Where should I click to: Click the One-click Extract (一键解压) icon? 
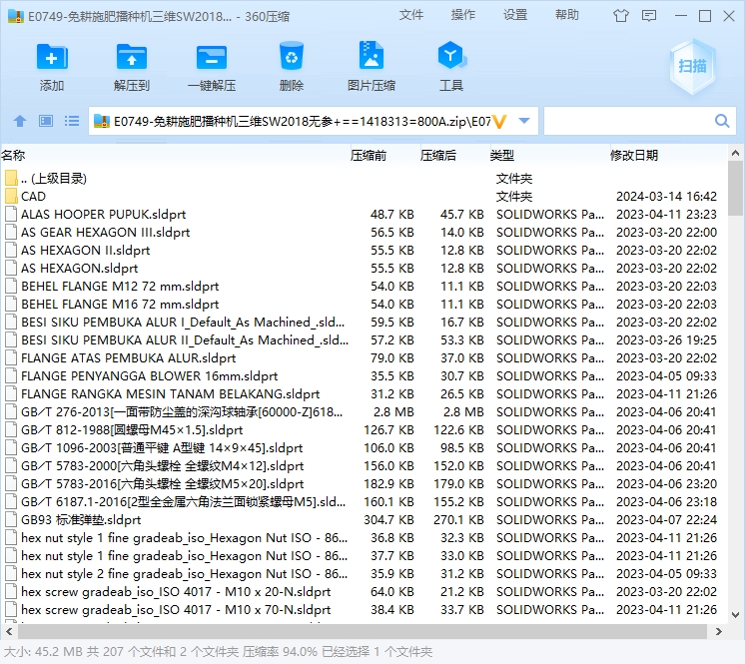pos(212,58)
